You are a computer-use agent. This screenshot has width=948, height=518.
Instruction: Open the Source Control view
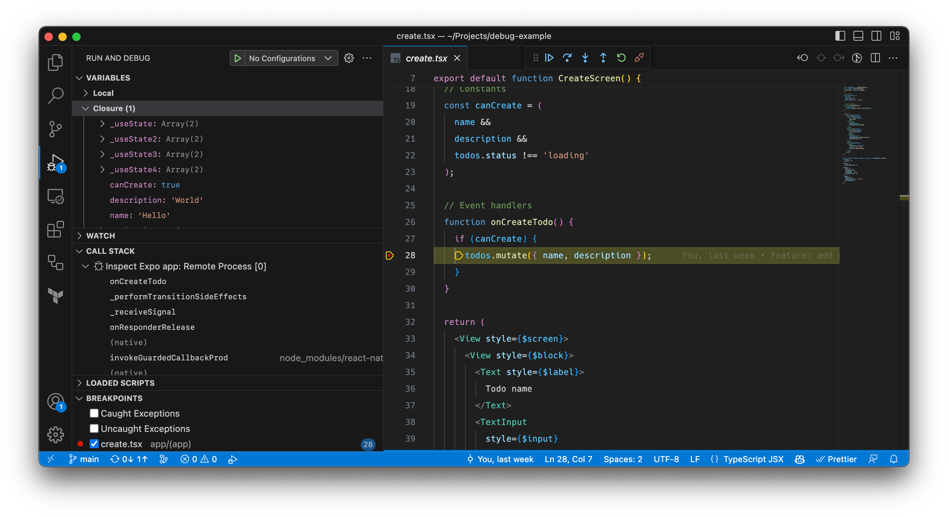56,129
